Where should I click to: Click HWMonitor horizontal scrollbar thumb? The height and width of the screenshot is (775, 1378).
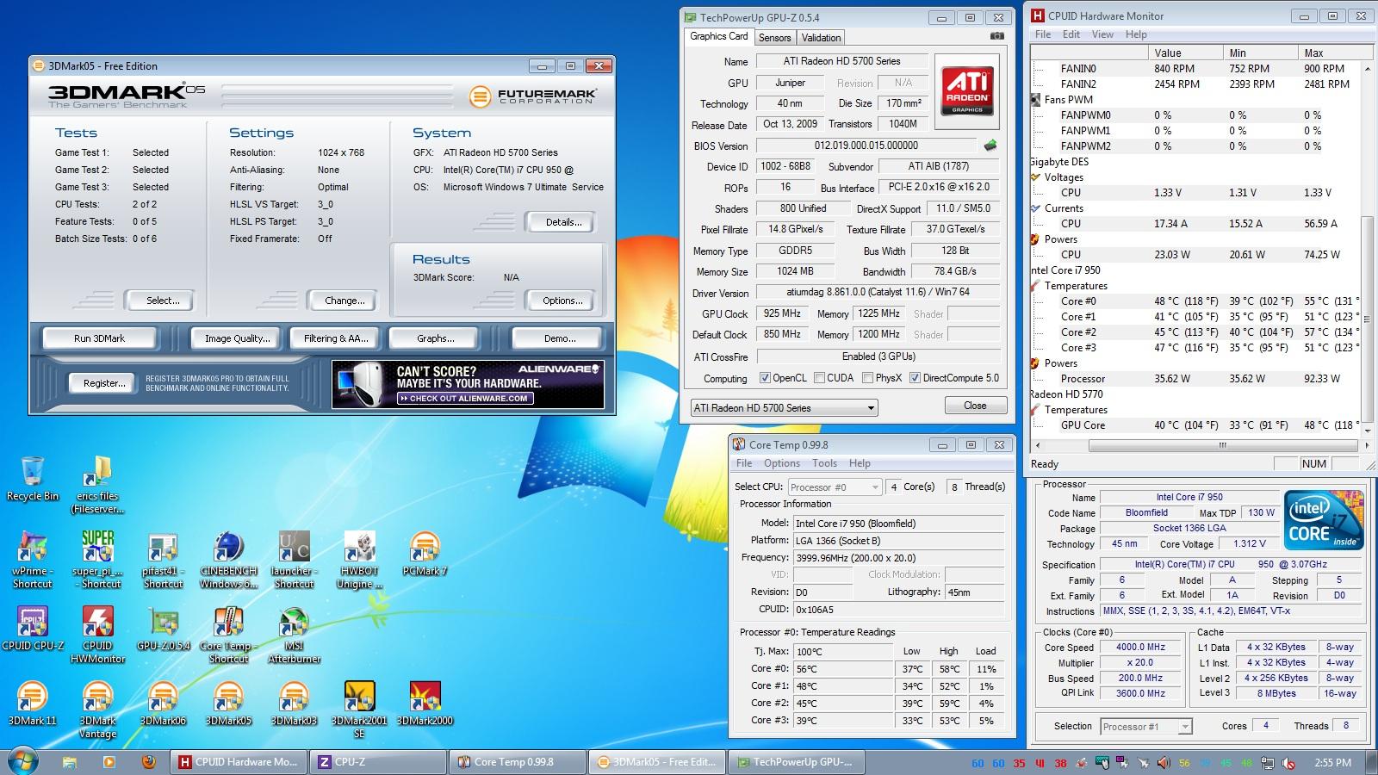(x=1222, y=445)
